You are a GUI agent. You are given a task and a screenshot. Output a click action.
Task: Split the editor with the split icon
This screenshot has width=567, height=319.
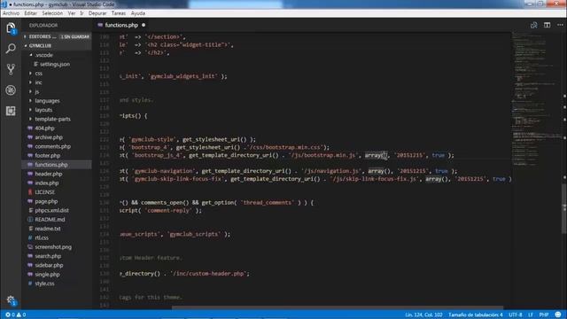point(547,25)
